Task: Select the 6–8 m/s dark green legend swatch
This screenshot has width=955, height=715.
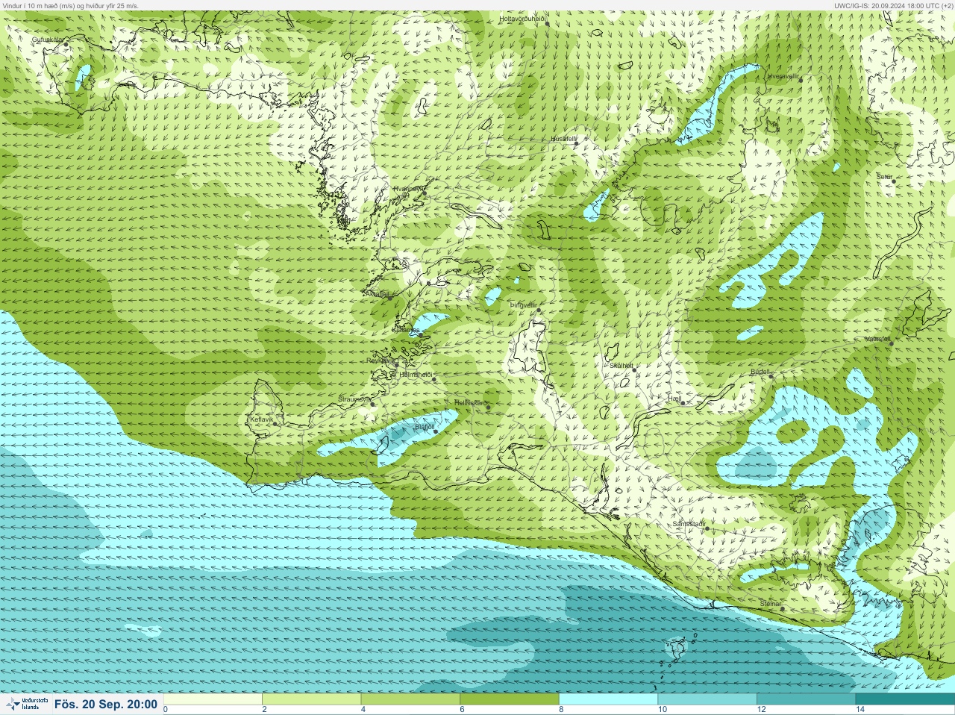Action: (510, 699)
